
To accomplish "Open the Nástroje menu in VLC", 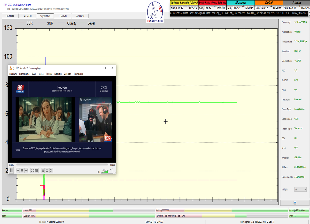I will [x=58, y=74].
